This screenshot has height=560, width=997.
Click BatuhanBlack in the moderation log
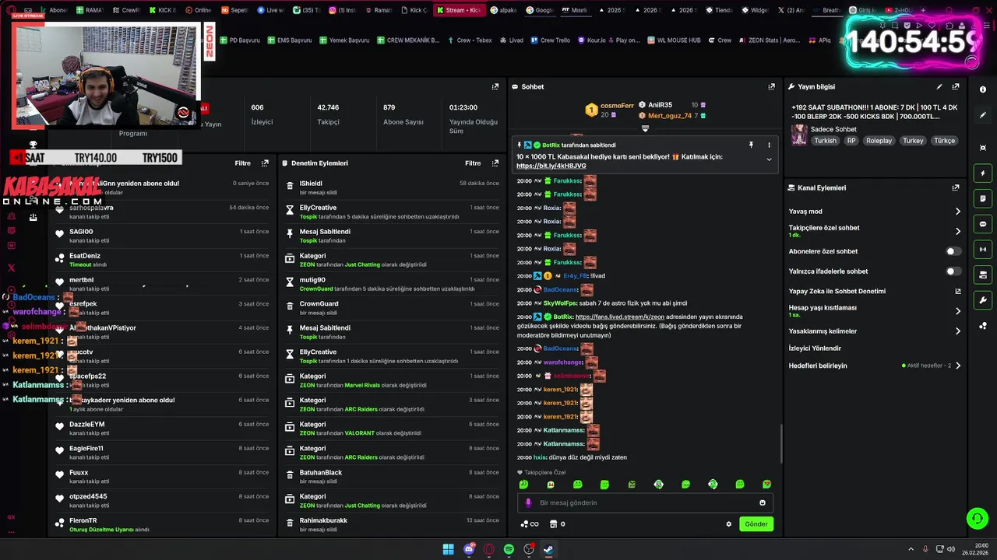(321, 472)
